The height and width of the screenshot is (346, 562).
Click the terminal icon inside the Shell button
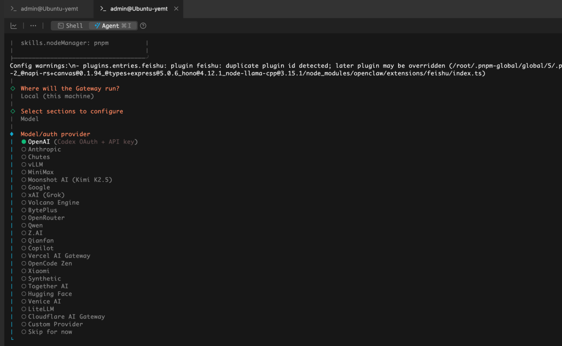tap(60, 25)
